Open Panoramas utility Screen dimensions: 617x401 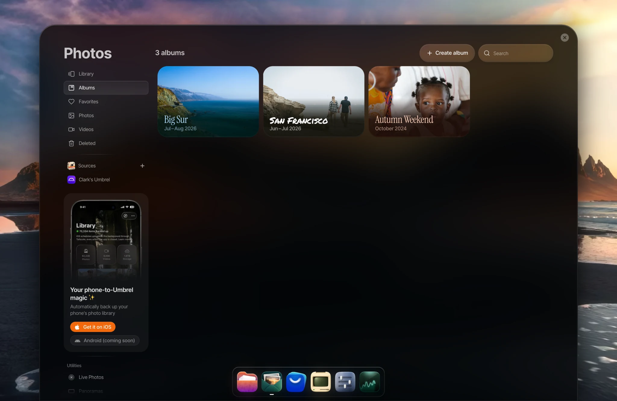[x=106, y=391]
